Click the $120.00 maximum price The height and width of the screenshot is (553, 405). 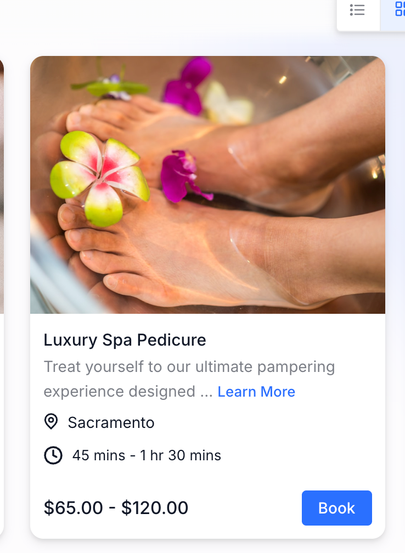coord(155,508)
